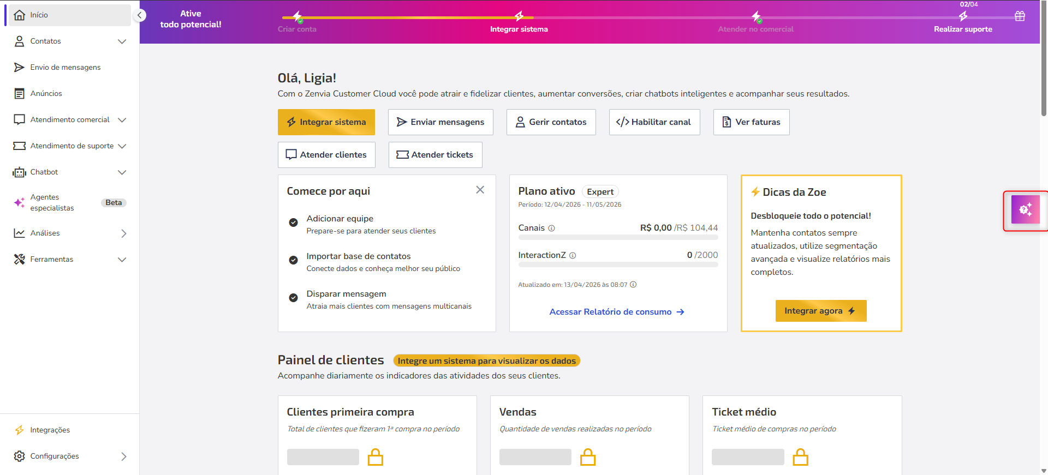Open Envio de mensagens menu item
Screen dimensions: 1048x475
click(70, 67)
